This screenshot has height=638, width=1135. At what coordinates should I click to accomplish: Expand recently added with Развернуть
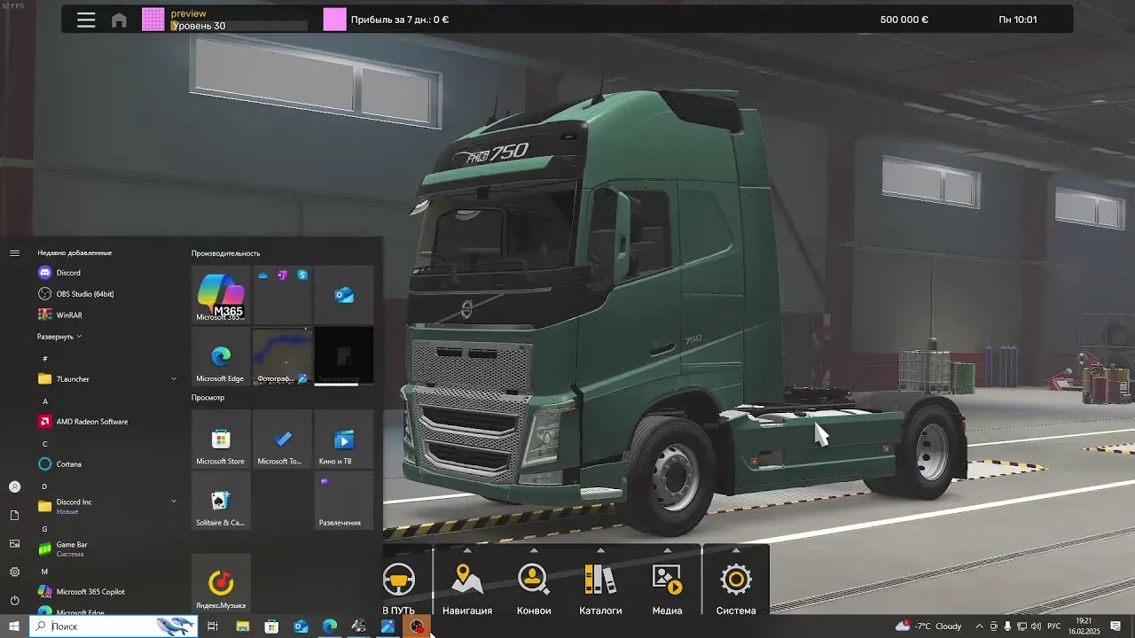point(59,337)
